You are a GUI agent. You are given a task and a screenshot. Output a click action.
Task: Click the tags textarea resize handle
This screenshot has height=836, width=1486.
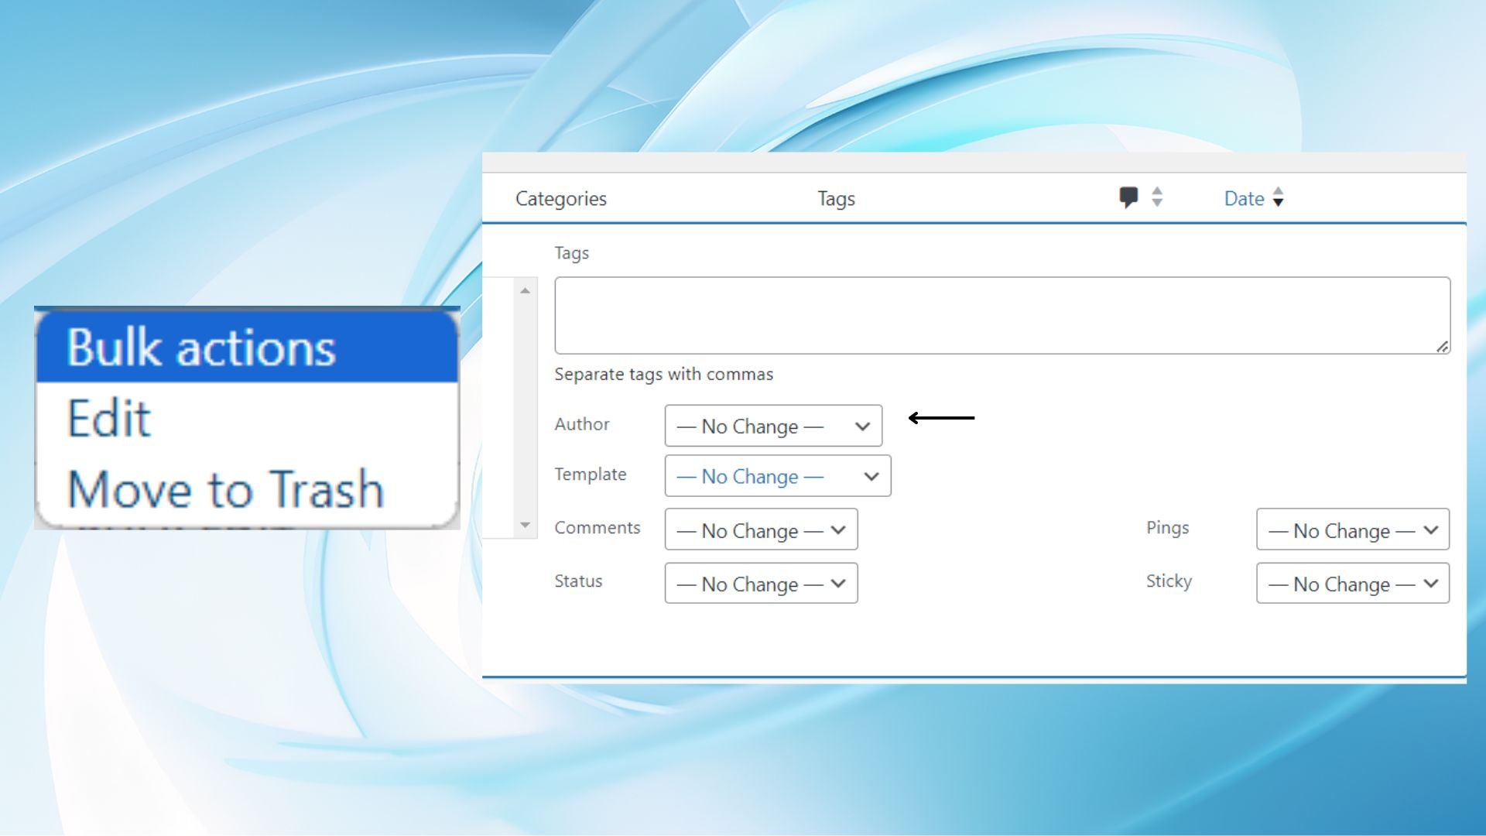click(x=1442, y=347)
